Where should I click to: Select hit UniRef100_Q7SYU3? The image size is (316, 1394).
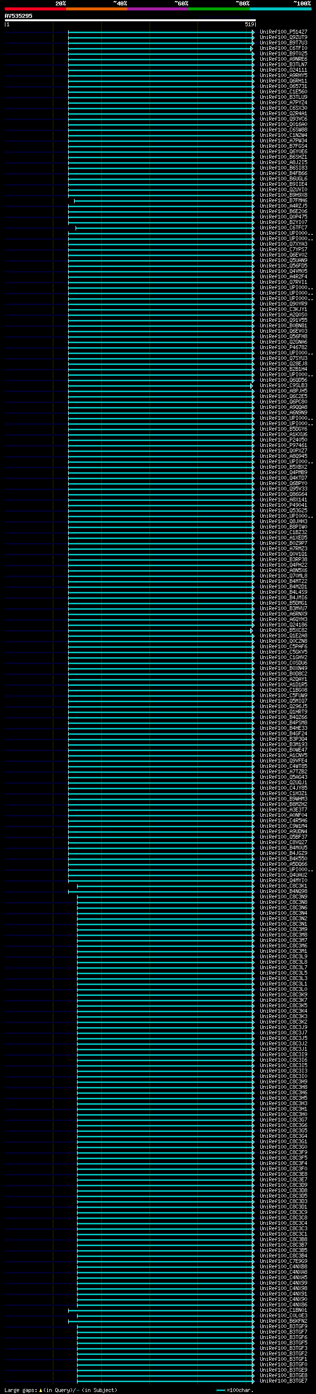pyautogui.click(x=283, y=358)
